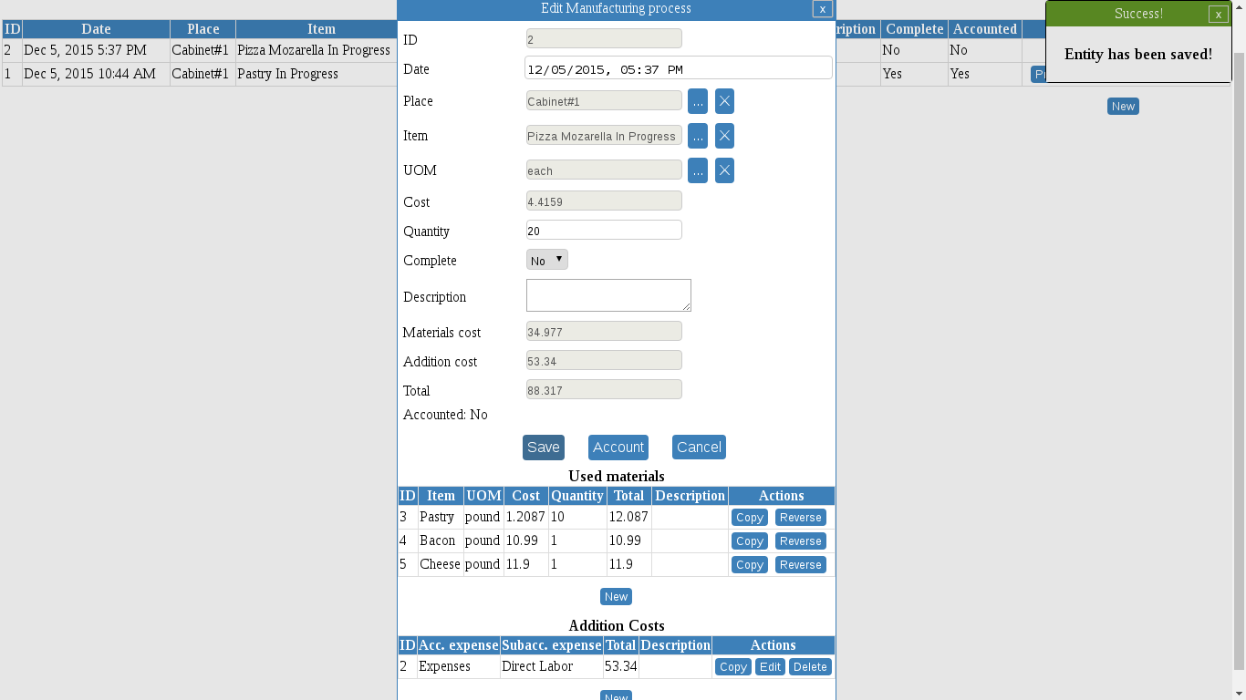Open the UOM lookup picker
The width and height of the screenshot is (1246, 700).
click(x=698, y=170)
